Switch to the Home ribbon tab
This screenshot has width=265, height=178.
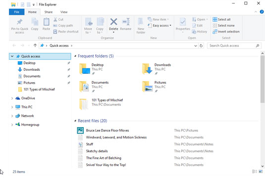click(x=32, y=12)
